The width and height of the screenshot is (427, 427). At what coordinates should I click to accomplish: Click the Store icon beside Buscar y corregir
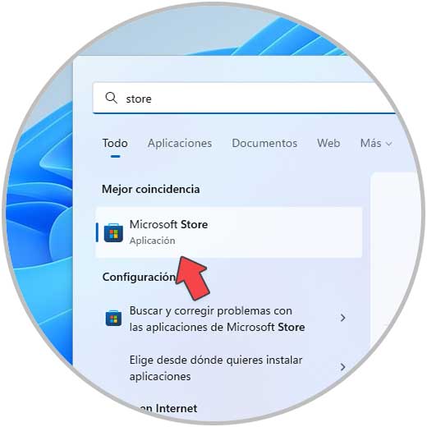[113, 318]
